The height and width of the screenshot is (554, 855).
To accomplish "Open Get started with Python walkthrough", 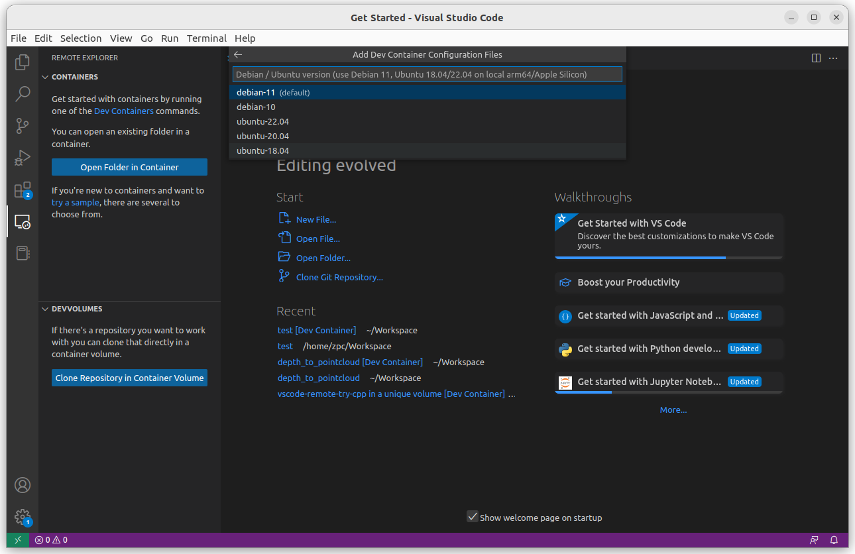I will pyautogui.click(x=669, y=349).
